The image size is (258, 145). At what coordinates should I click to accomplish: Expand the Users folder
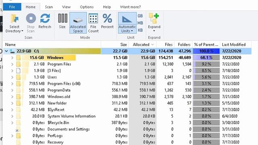(12, 77)
